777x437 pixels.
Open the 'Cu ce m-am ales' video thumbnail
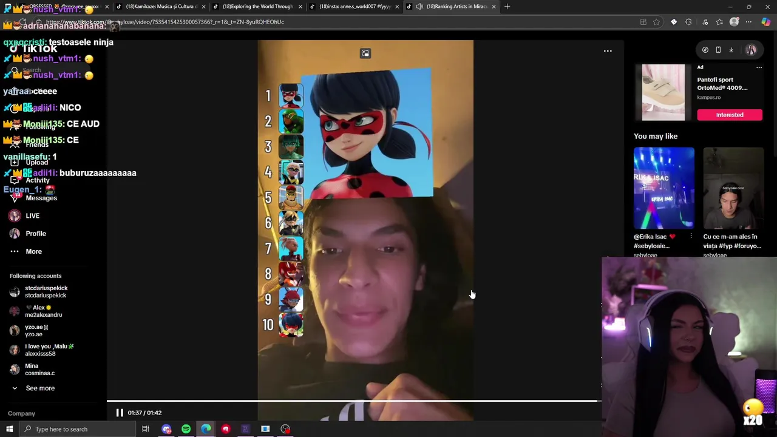click(733, 188)
